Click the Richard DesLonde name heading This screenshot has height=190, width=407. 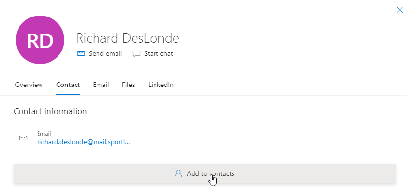(128, 38)
